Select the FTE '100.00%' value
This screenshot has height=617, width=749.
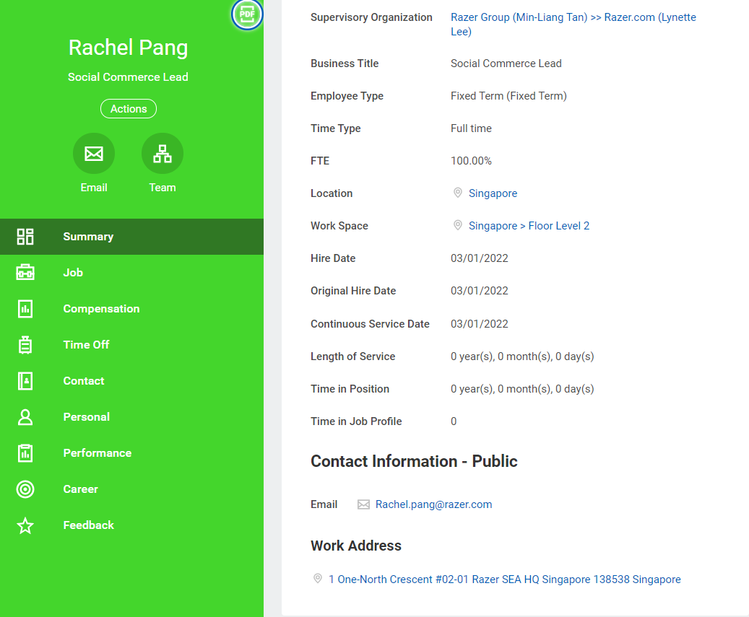(471, 161)
